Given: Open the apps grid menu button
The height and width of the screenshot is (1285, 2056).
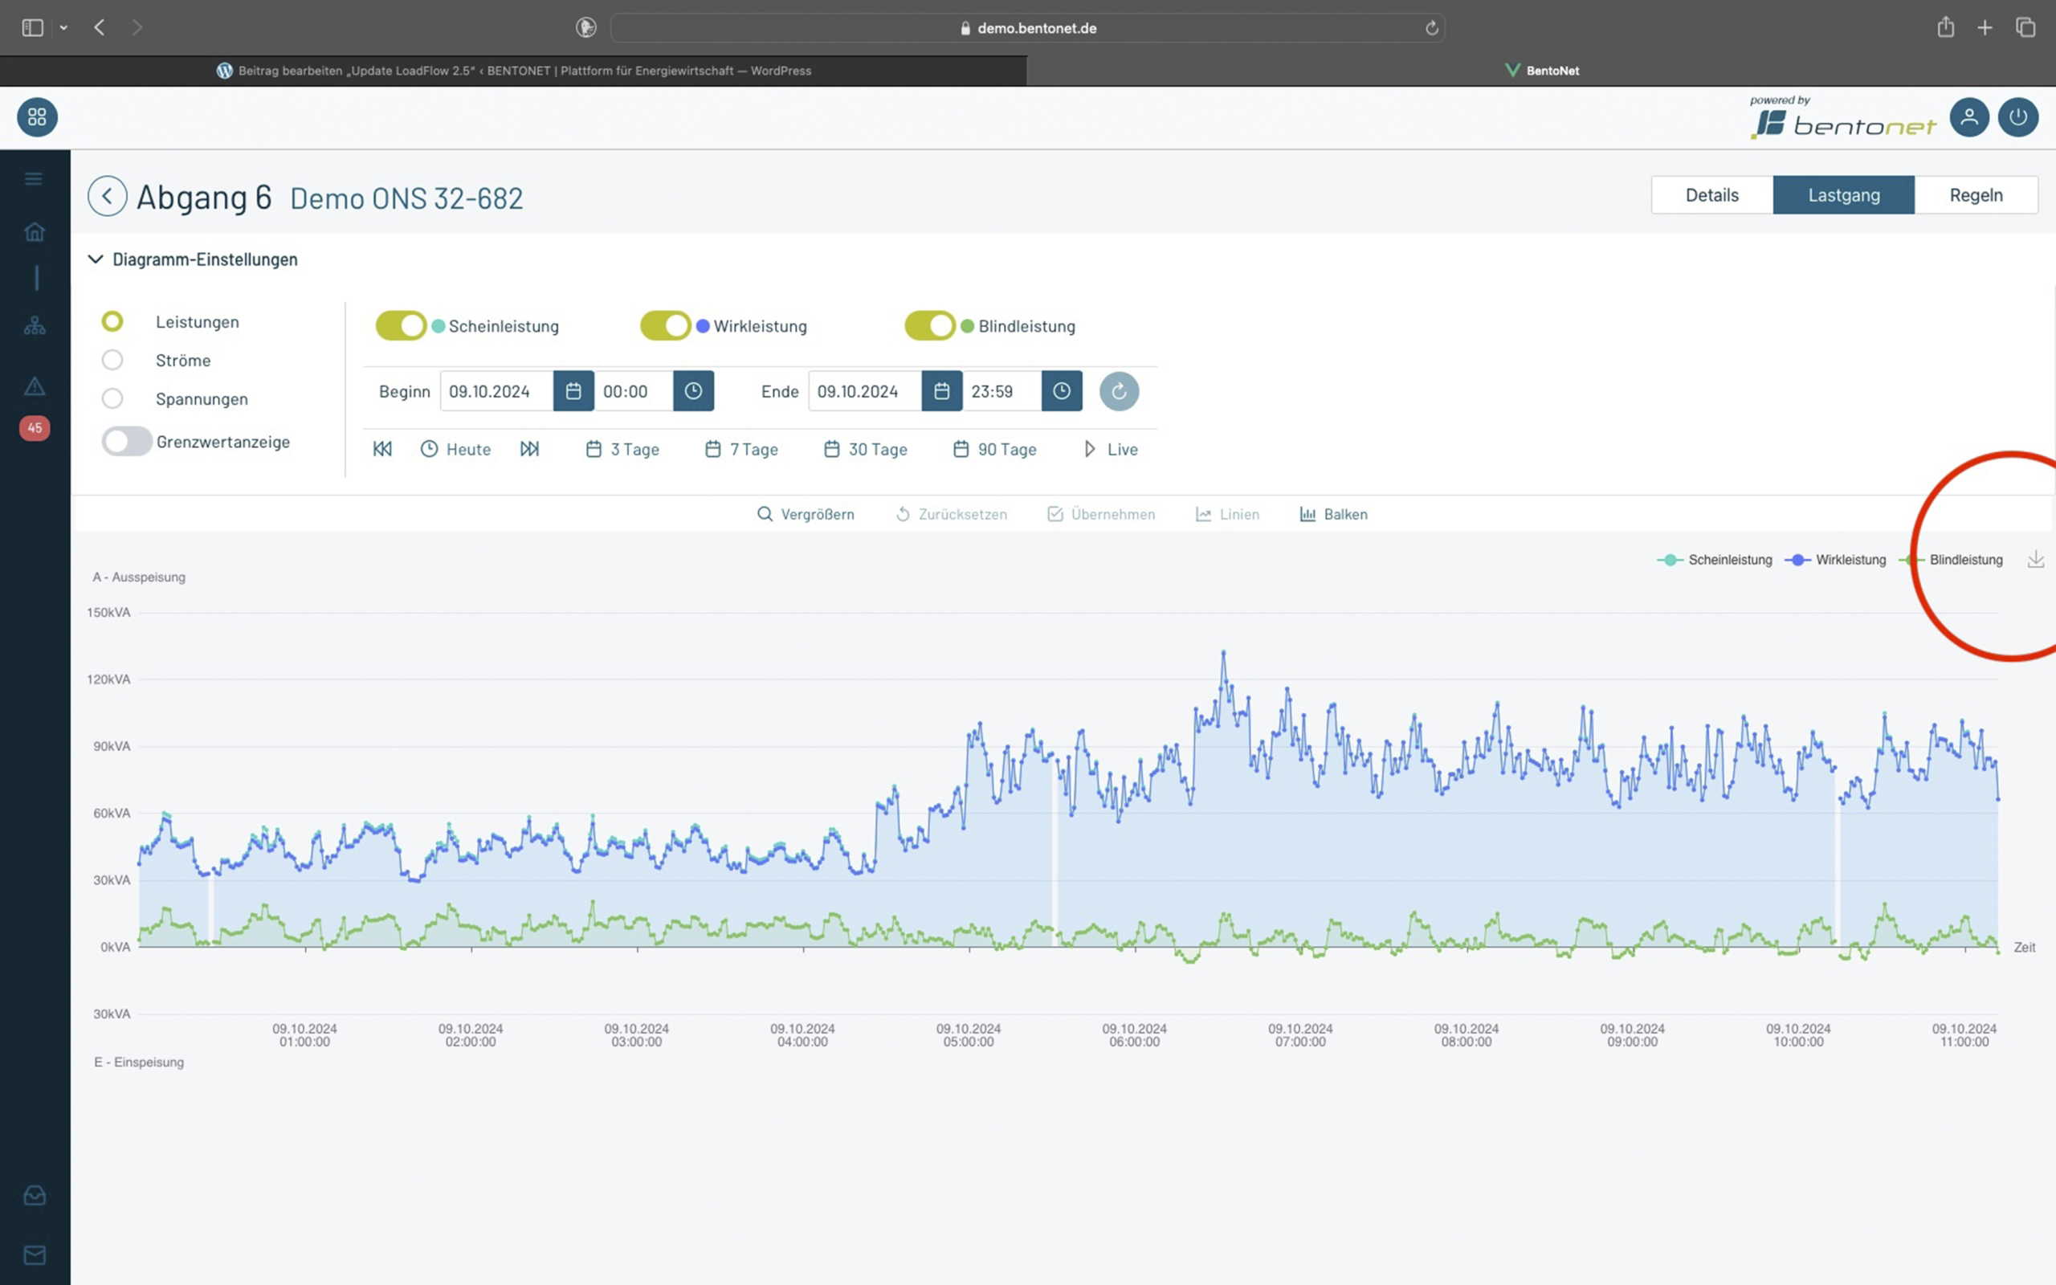Looking at the screenshot, I should pyautogui.click(x=38, y=117).
